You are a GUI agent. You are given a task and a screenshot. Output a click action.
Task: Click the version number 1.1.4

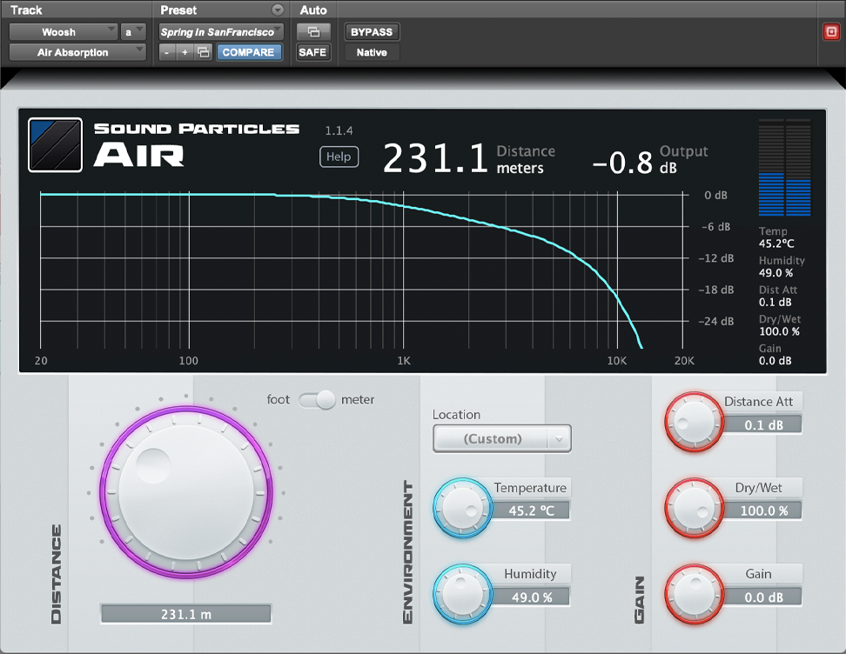tap(339, 130)
